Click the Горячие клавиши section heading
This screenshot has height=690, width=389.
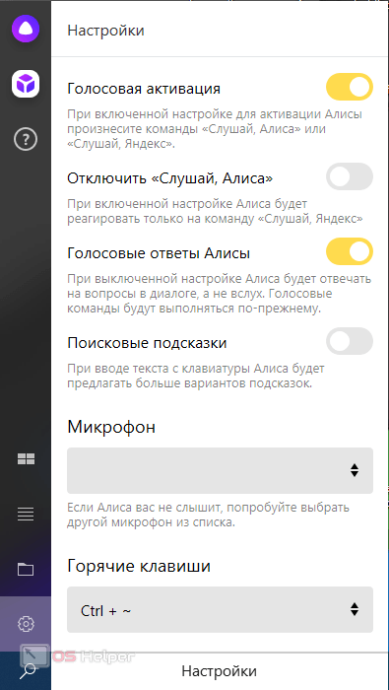point(139,567)
